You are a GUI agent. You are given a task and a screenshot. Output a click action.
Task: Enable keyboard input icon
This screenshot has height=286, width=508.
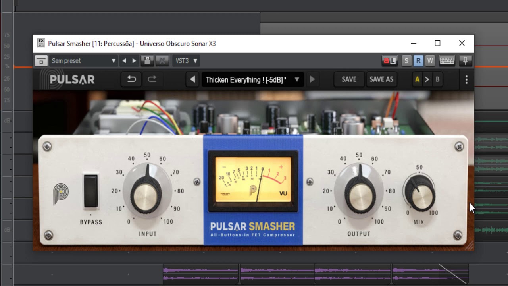click(x=447, y=61)
